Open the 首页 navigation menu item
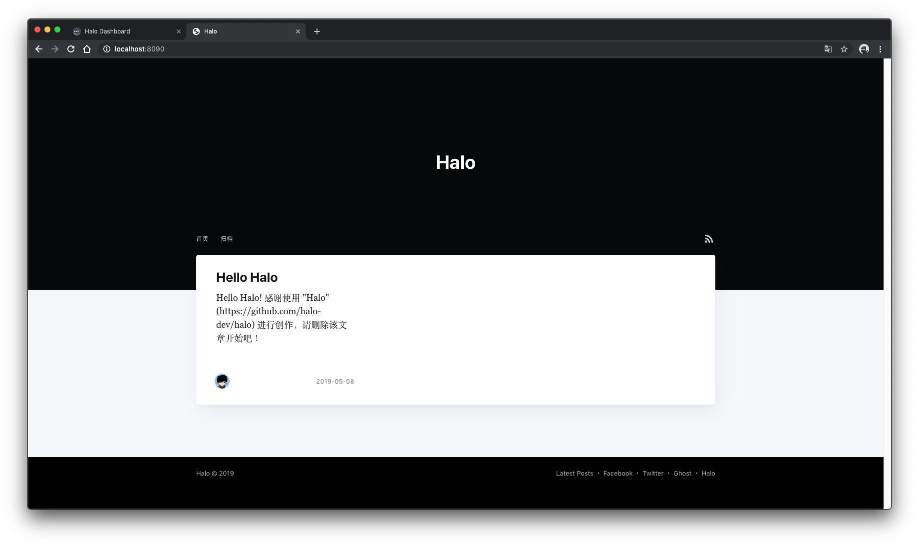 coord(202,239)
